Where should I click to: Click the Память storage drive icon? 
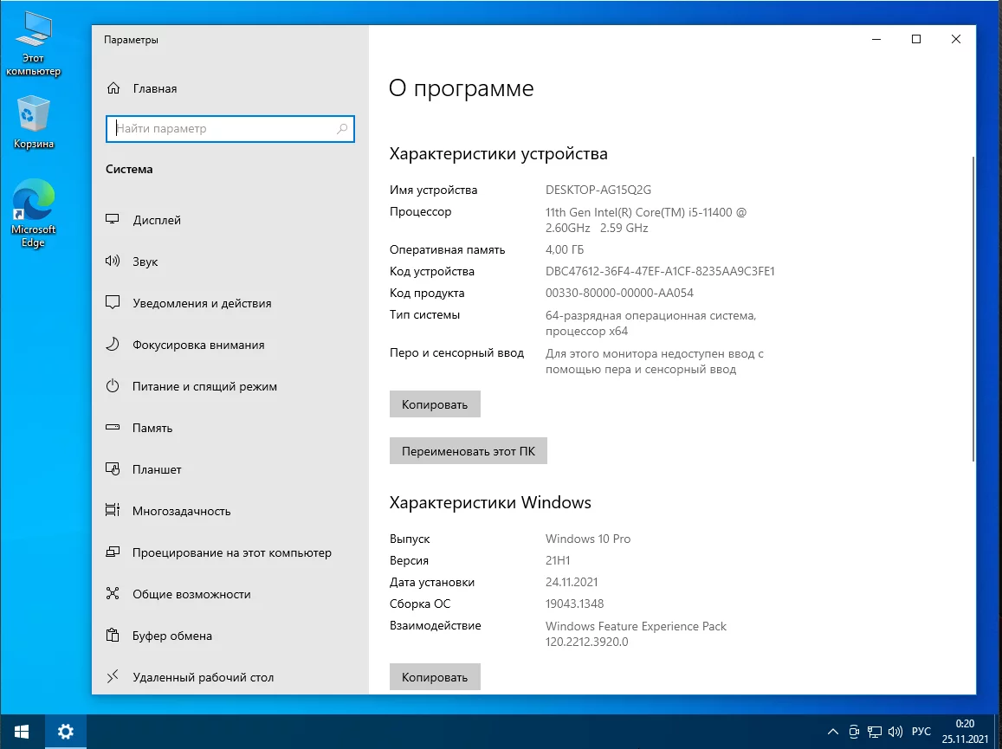point(113,427)
